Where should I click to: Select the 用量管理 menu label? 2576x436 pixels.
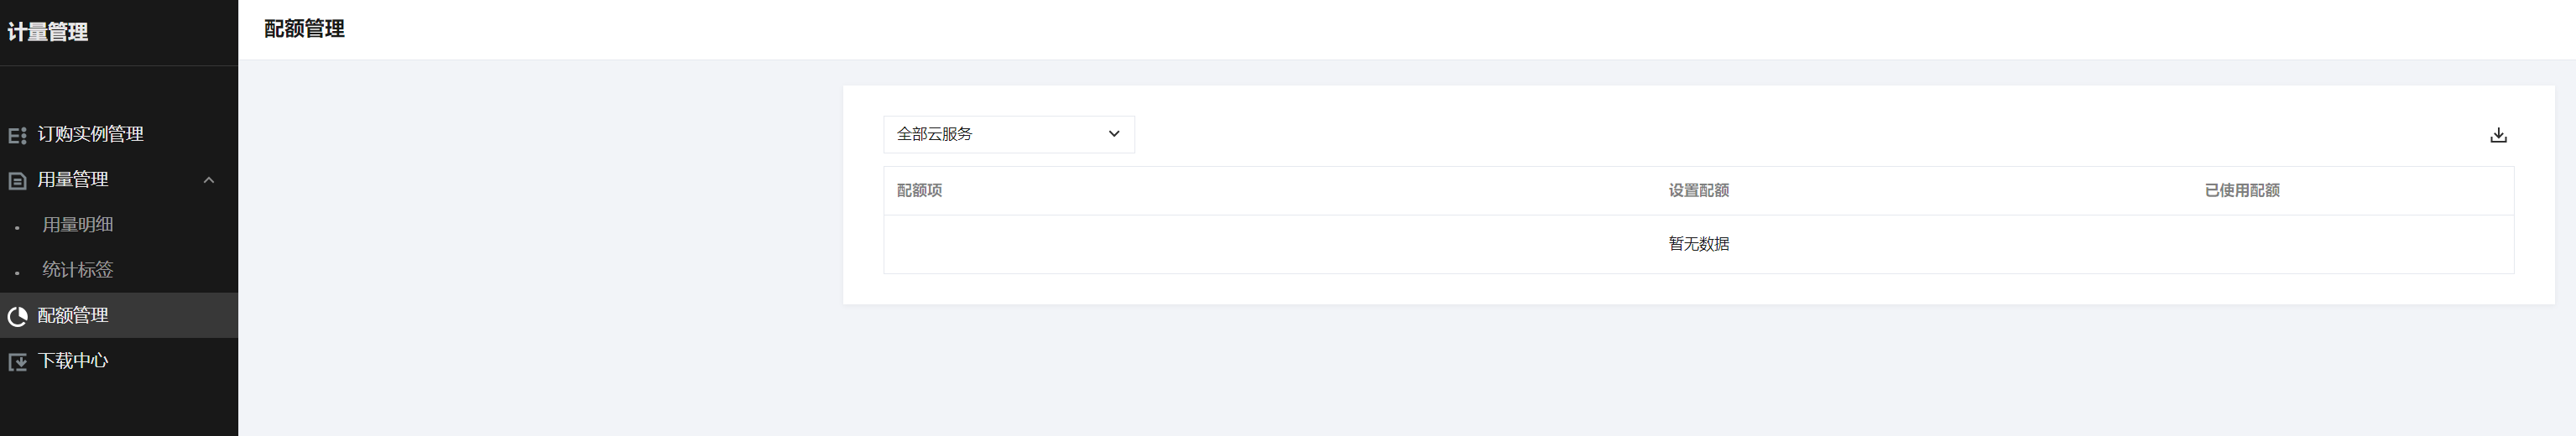pos(73,180)
